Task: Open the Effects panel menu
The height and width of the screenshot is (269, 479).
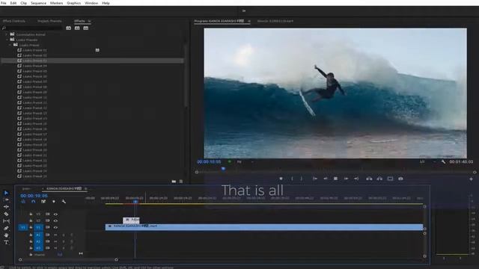Action: 90,21
